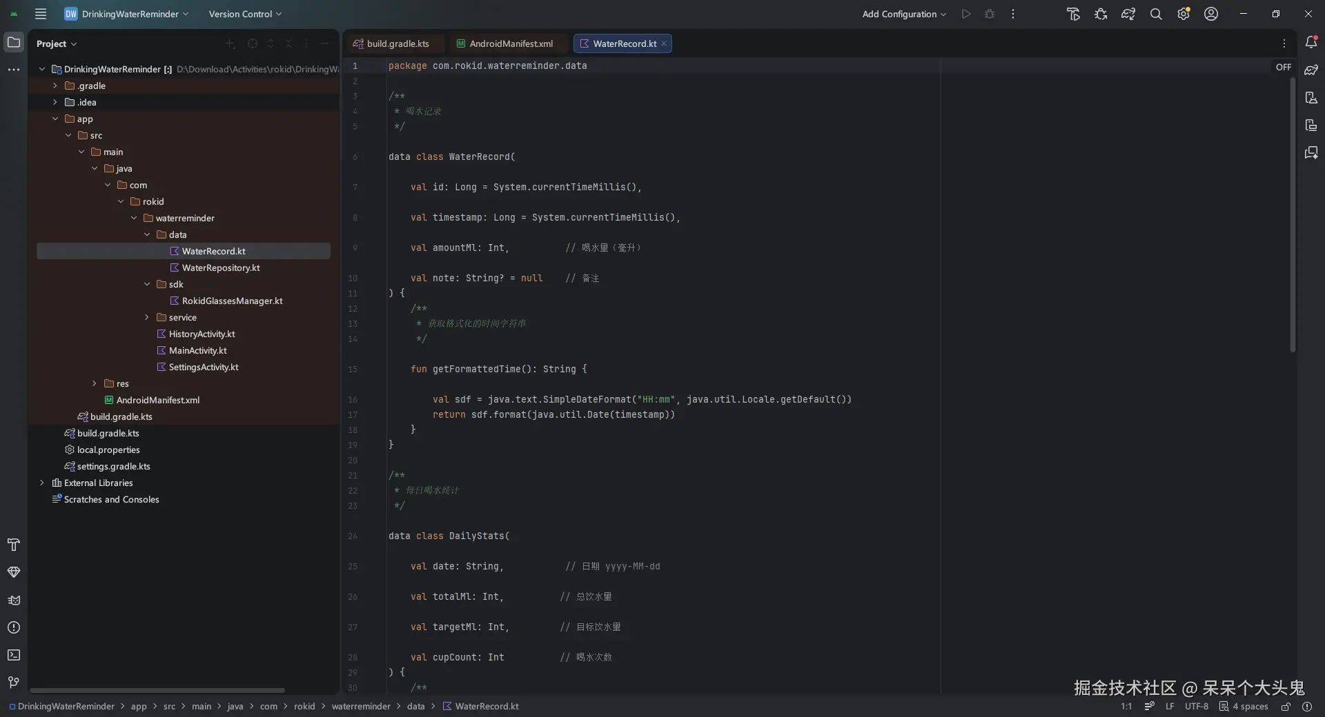This screenshot has width=1325, height=717.
Task: Open the Version Control menu
Action: click(x=245, y=14)
